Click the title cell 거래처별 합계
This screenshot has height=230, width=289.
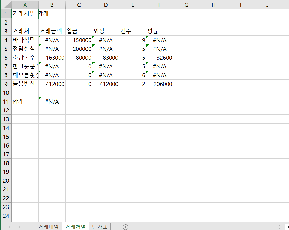click(x=25, y=14)
